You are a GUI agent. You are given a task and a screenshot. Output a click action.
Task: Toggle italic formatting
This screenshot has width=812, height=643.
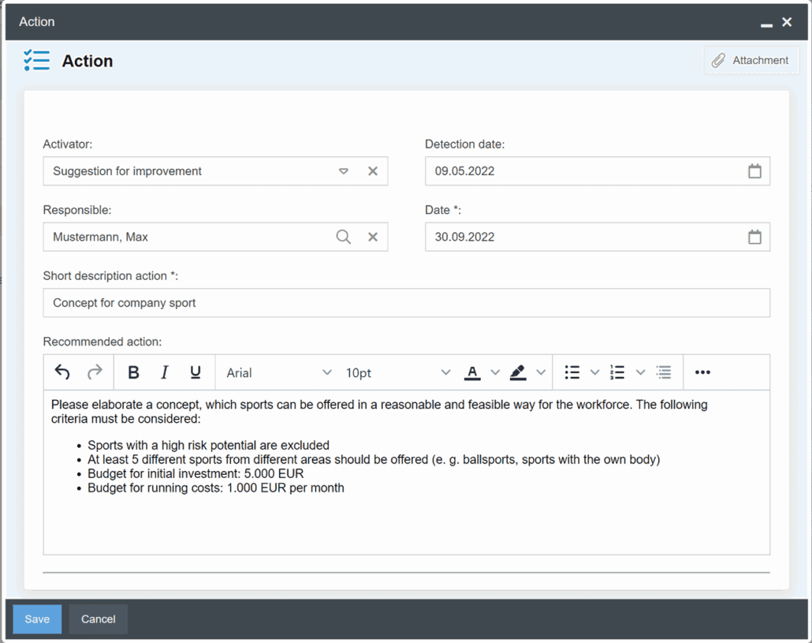164,372
